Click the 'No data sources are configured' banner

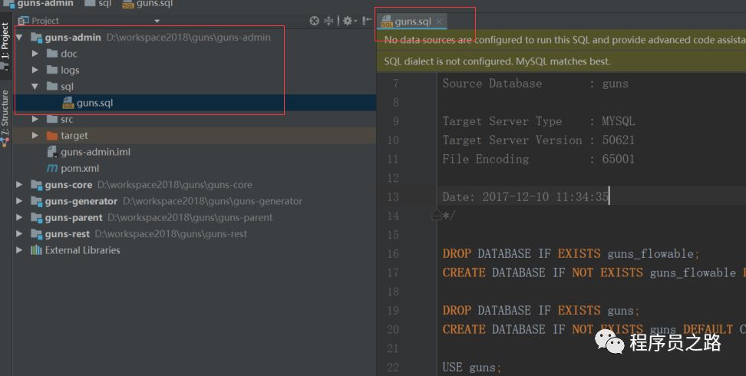point(561,41)
